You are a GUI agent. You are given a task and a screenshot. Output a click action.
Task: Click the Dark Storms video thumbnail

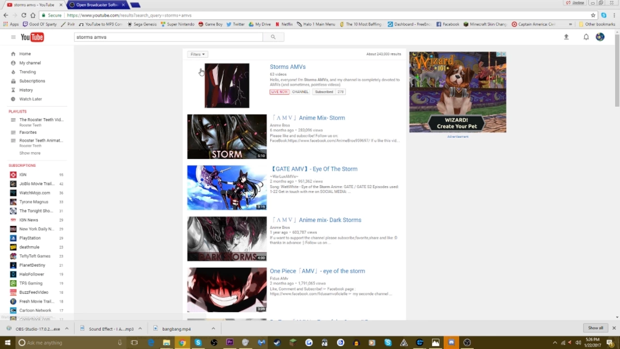tap(227, 239)
